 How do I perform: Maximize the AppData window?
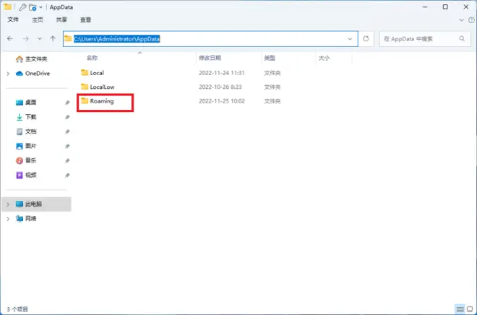click(445, 7)
